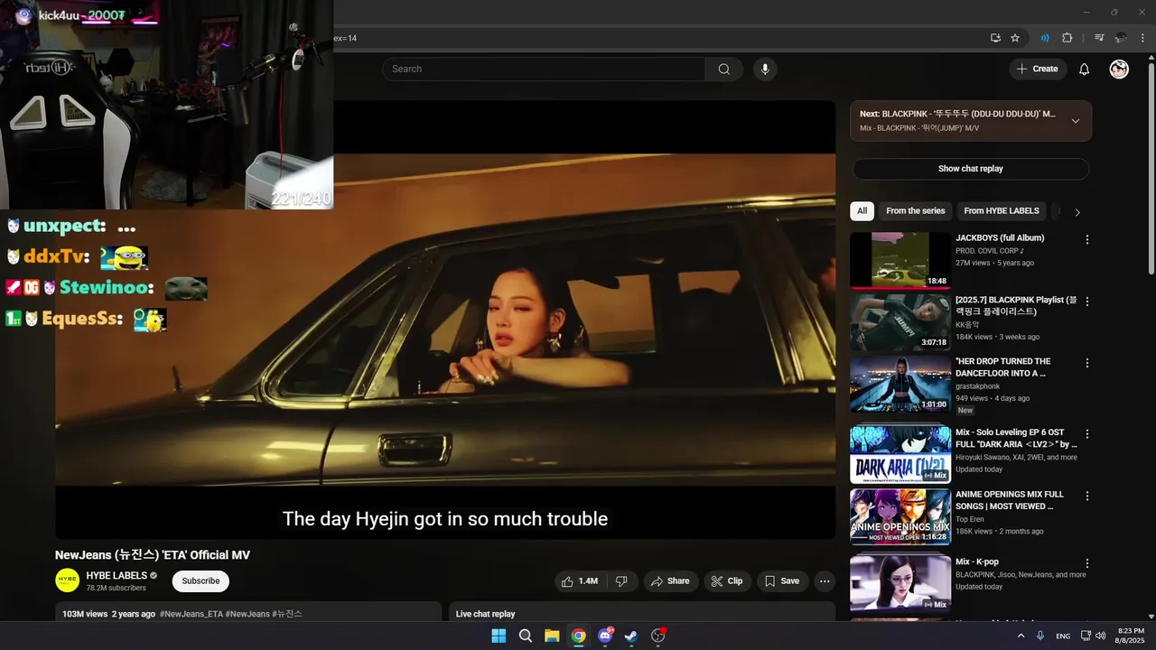The image size is (1156, 650).
Task: Open the YouTube account avatar menu
Action: click(1119, 70)
